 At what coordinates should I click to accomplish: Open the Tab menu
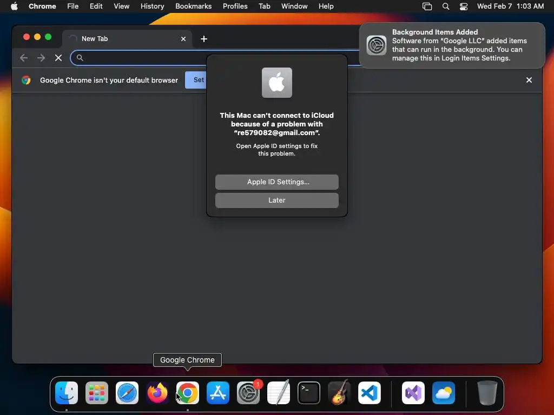(264, 6)
